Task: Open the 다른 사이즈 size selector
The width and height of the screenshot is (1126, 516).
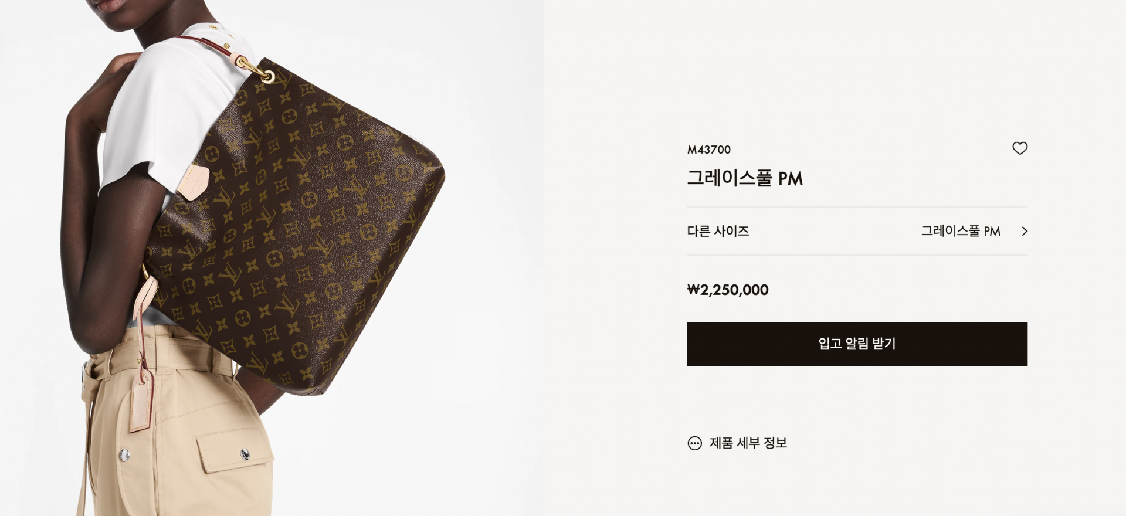Action: [857, 231]
